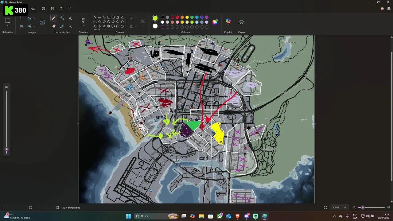Click the Share icon
The height and width of the screenshot is (221, 393).
point(53,9)
